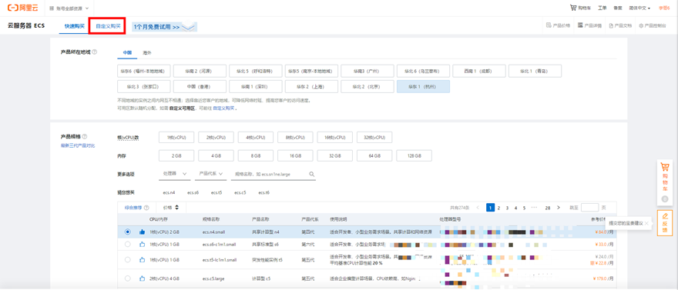Open 简体中文 language dropdown

[x=639, y=8]
